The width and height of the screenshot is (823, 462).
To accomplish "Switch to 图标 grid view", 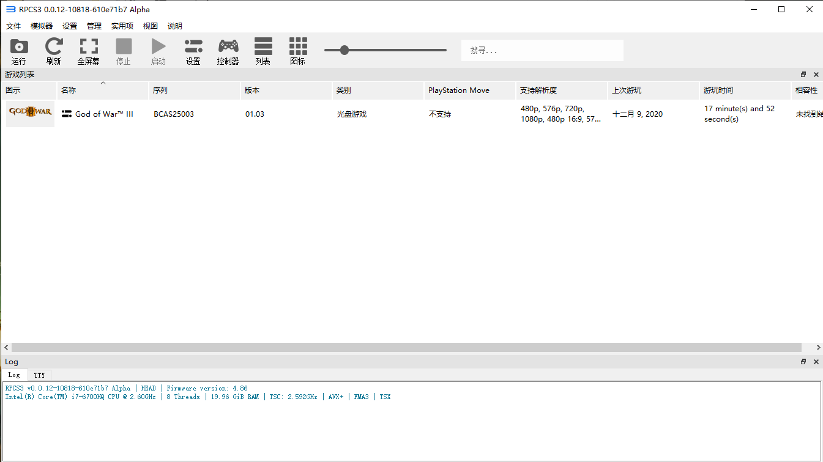I will point(298,47).
